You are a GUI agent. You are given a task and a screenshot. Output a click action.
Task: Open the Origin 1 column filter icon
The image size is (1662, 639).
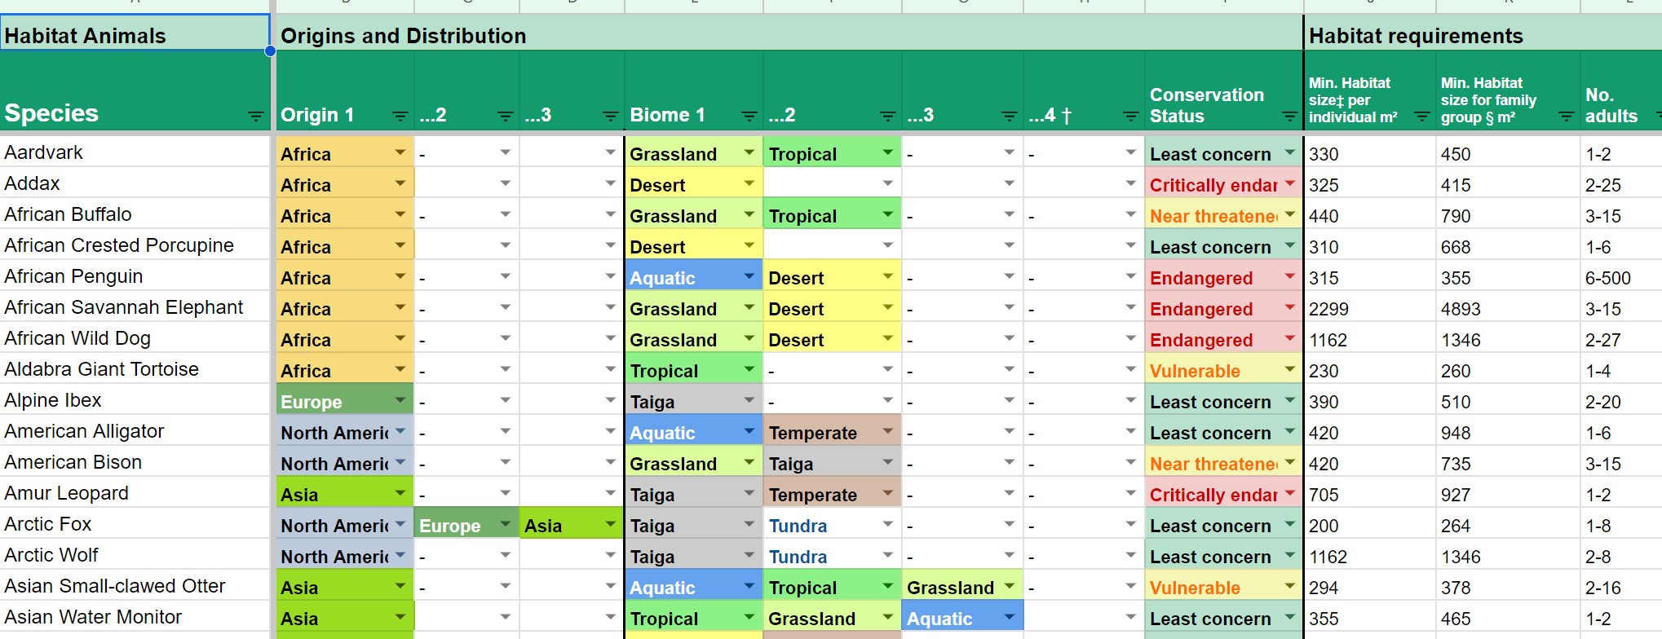[400, 117]
